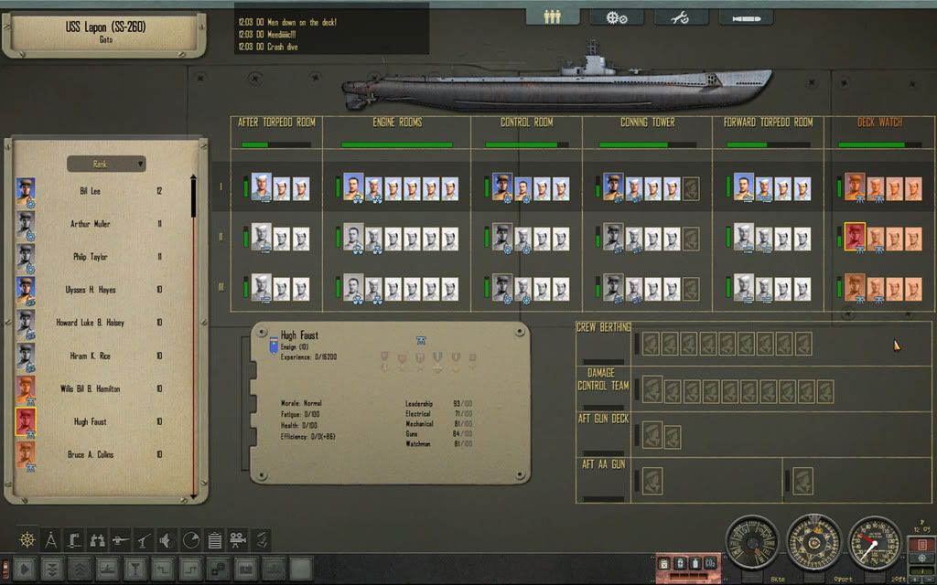Open the crew management tab
Image resolution: width=937 pixels, height=585 pixels.
point(552,17)
